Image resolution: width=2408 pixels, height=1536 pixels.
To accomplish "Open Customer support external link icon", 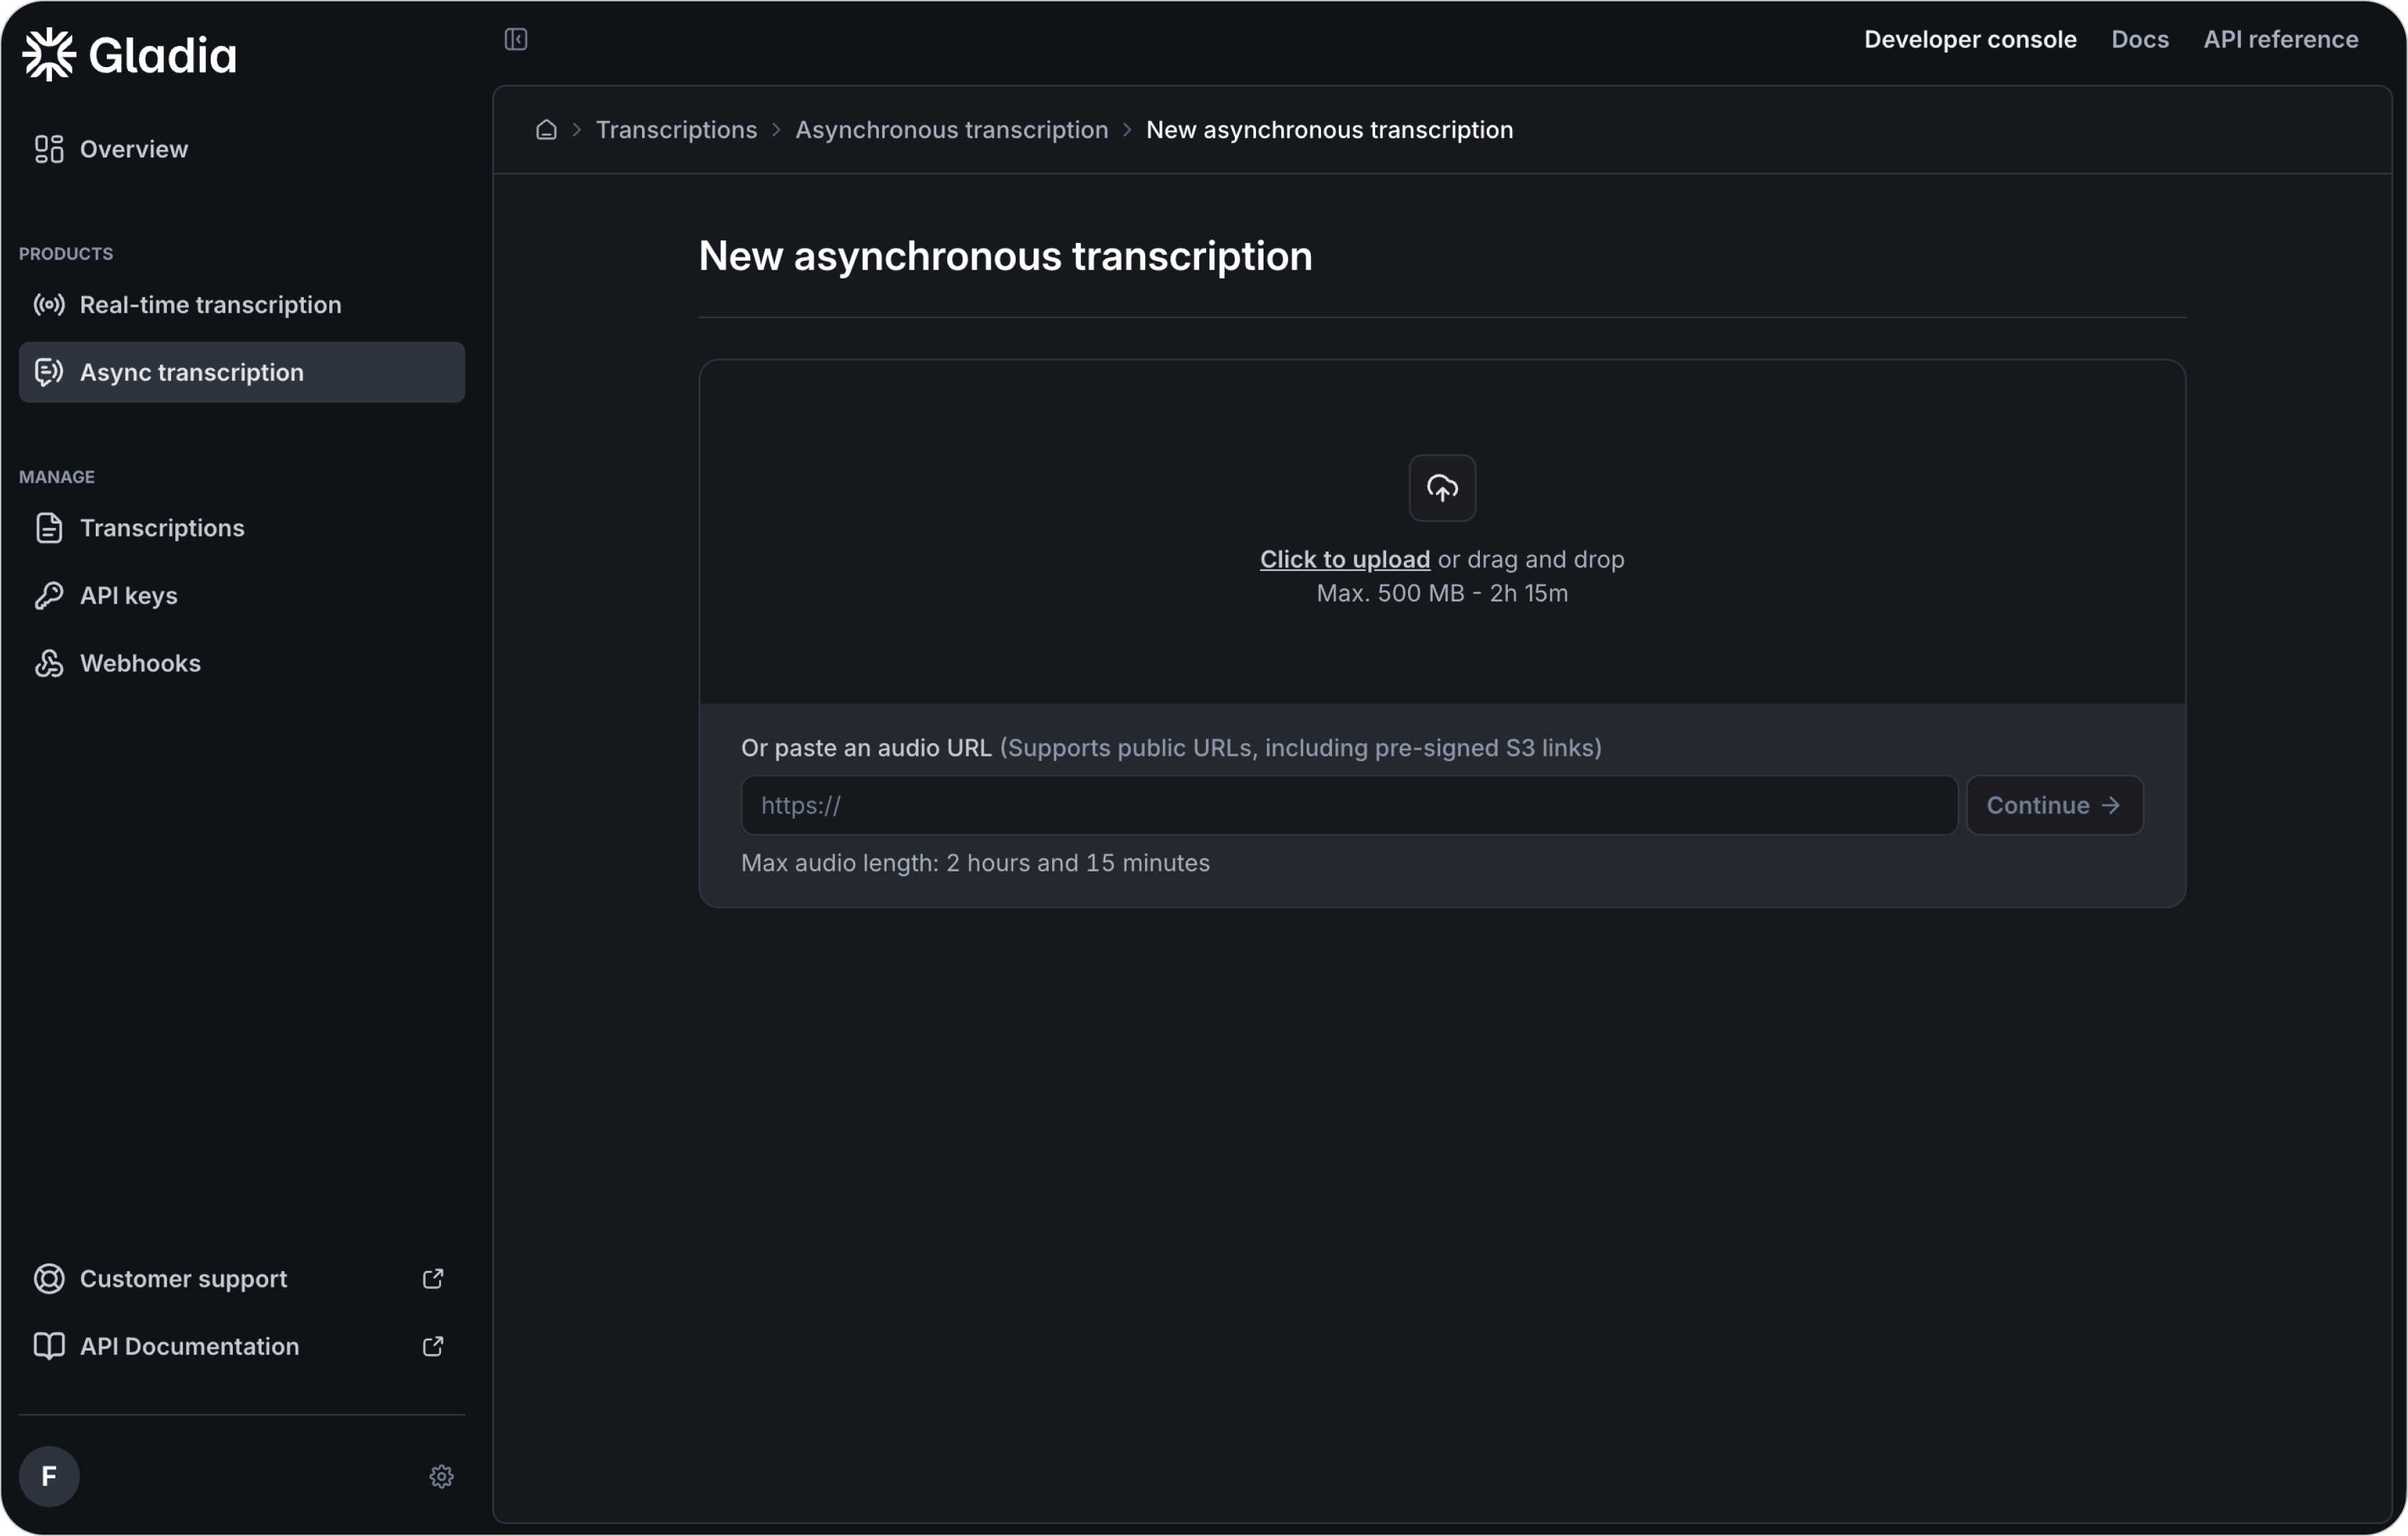I will [433, 1279].
